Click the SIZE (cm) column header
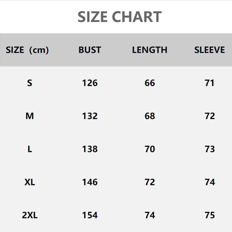Image resolution: width=232 pixels, height=232 pixels. point(27,50)
